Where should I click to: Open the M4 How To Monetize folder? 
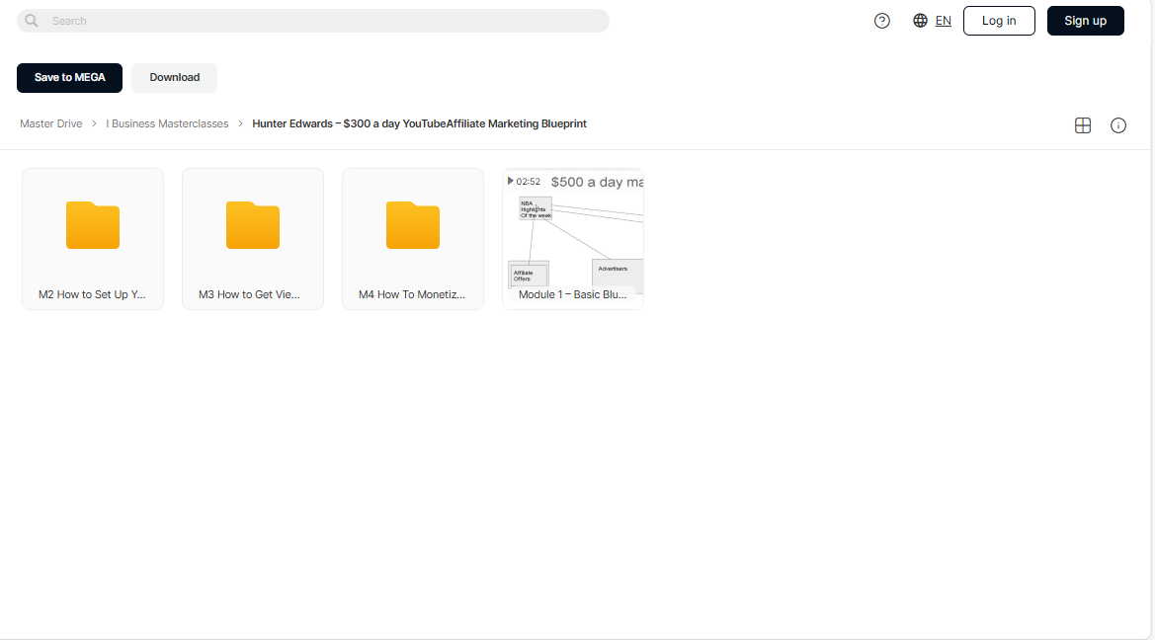pyautogui.click(x=413, y=239)
